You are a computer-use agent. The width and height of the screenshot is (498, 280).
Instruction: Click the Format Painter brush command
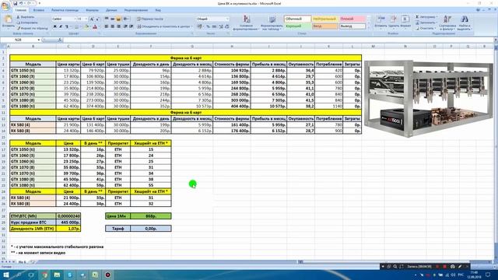click(x=33, y=28)
